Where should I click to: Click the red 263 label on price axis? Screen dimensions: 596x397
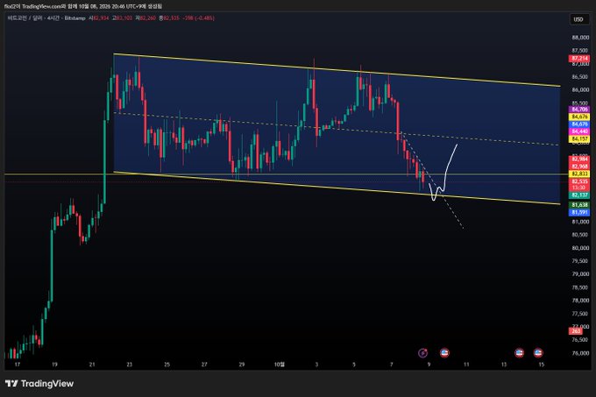click(576, 331)
